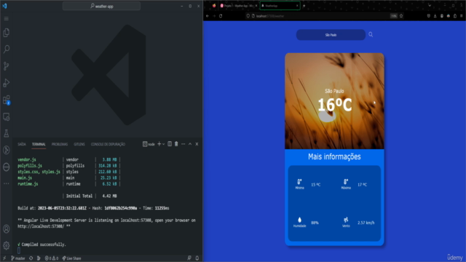Synchronize changes via status bar sync icon
Image resolution: width=466 pixels, height=262 pixels.
(x=31, y=258)
